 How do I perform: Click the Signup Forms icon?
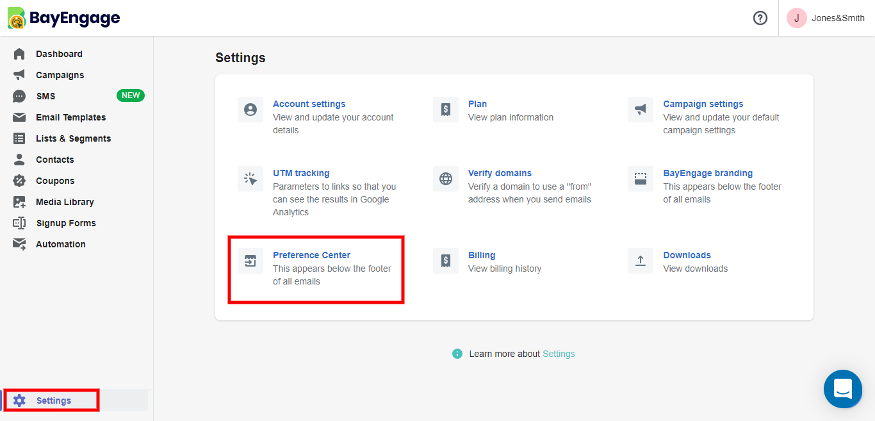tap(19, 223)
